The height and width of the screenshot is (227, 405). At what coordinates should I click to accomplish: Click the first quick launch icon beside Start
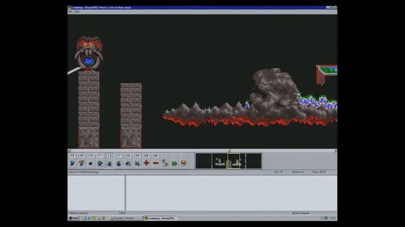click(84, 218)
